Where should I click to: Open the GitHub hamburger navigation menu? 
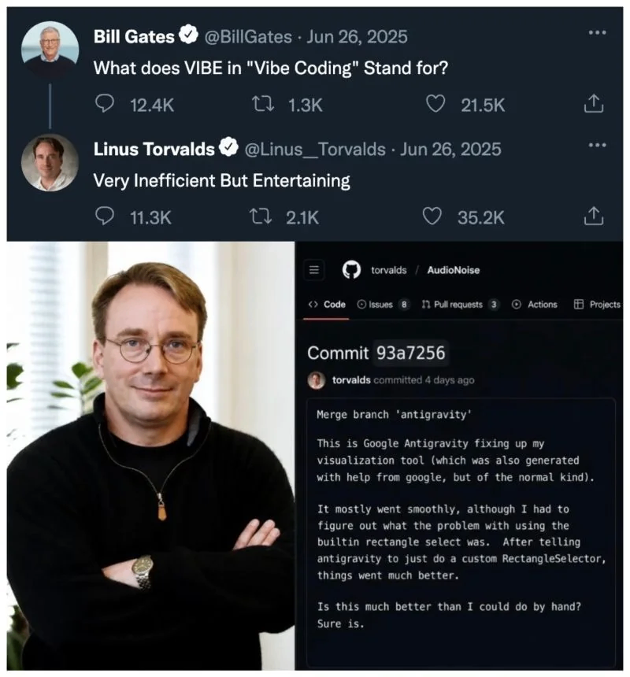[314, 270]
